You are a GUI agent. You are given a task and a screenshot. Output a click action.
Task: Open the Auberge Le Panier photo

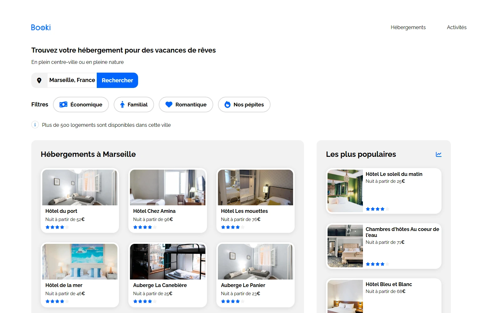click(x=256, y=262)
